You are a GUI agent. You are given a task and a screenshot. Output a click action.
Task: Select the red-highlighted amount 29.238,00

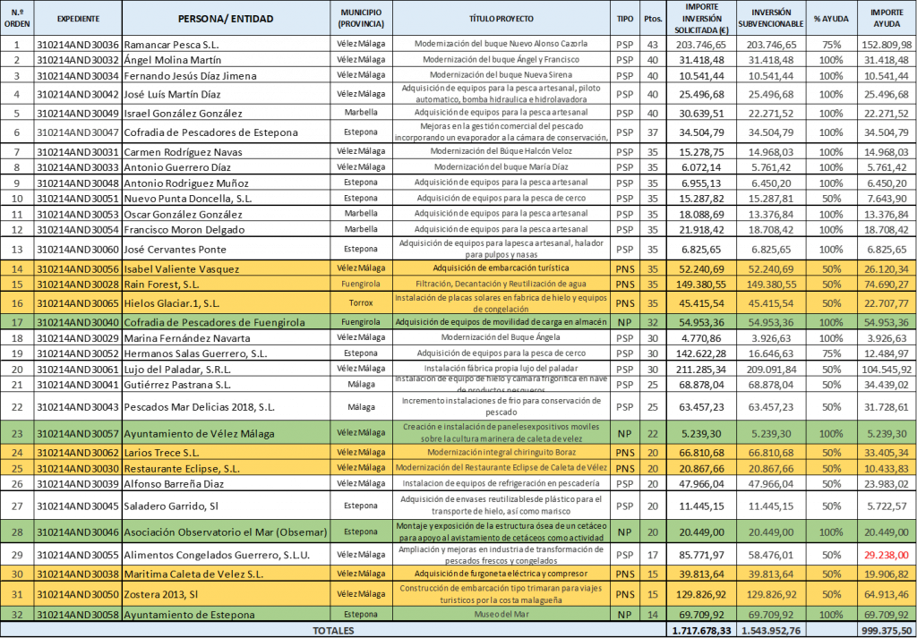tap(886, 555)
